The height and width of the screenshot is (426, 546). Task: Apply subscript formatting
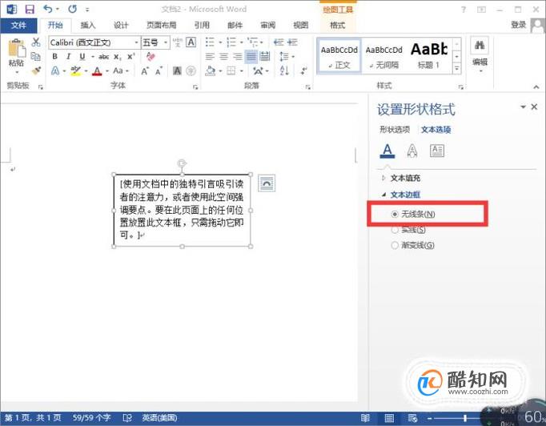[118, 57]
